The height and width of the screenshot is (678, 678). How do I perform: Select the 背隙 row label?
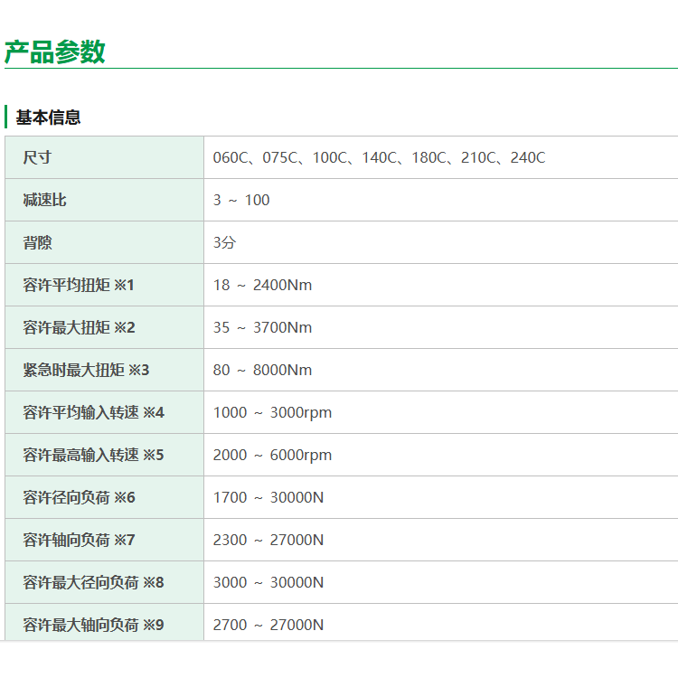pos(37,242)
